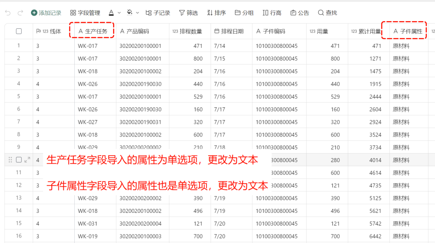Toggle the select-all header checkbox
Viewport: 435px width, 243px height.
[x=19, y=31]
